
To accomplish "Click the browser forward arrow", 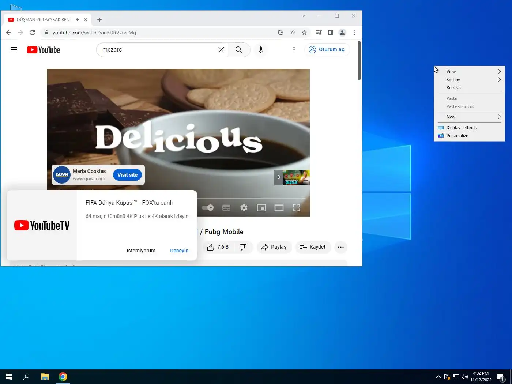I will tap(20, 33).
